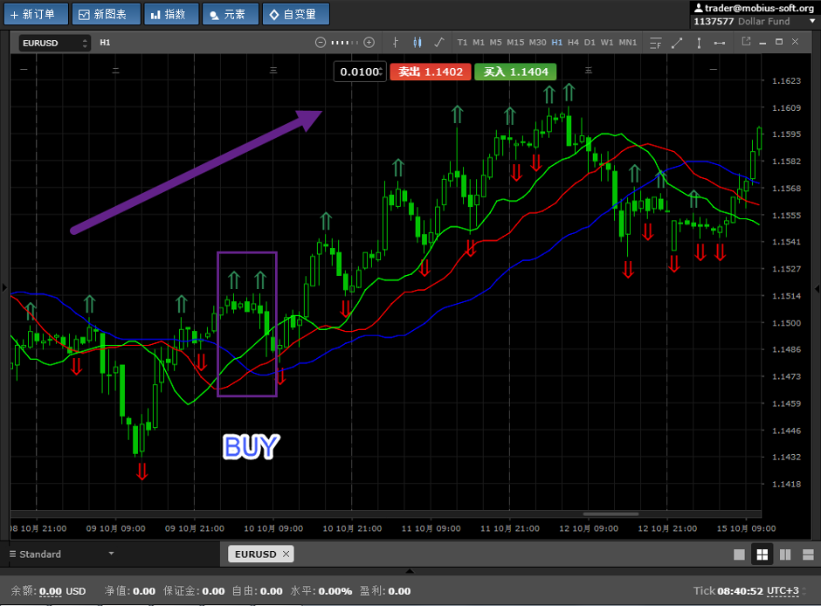This screenshot has height=606, width=821.
Task: Switch chart to bar style
Action: coord(396,42)
